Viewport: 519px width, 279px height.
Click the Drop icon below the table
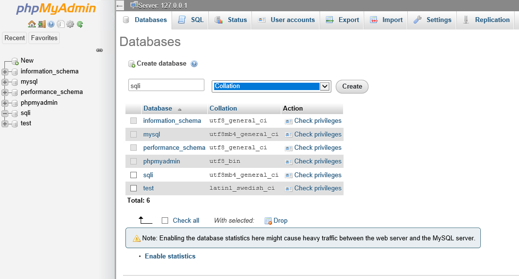[x=268, y=221]
